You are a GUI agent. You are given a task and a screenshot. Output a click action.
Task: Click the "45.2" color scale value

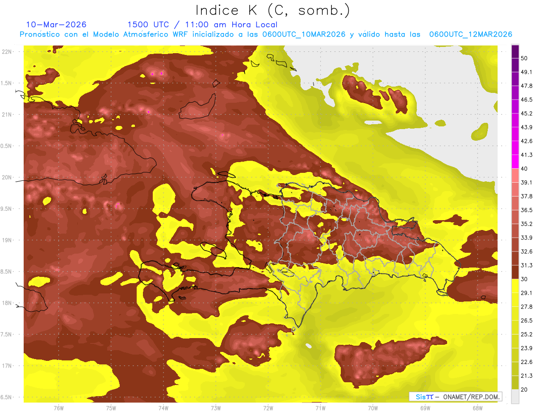click(x=527, y=113)
